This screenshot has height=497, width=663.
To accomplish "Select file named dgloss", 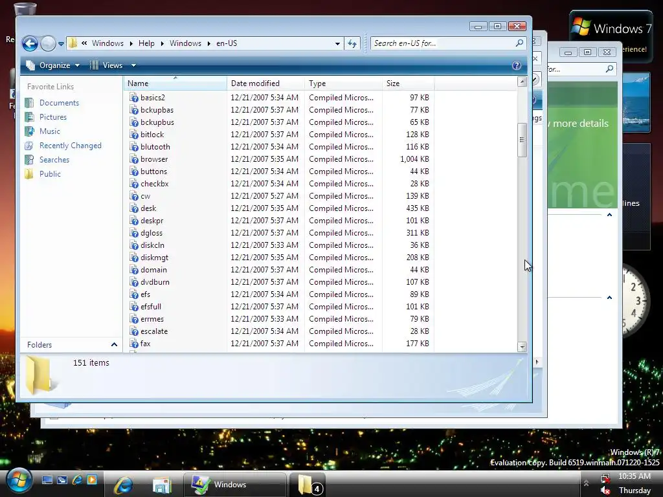I will click(x=152, y=233).
